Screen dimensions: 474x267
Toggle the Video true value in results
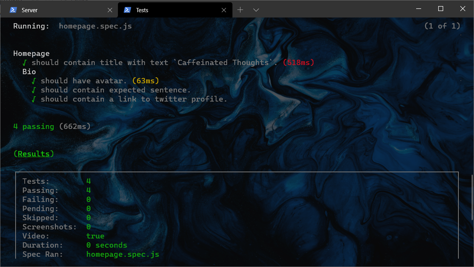pyautogui.click(x=95, y=236)
